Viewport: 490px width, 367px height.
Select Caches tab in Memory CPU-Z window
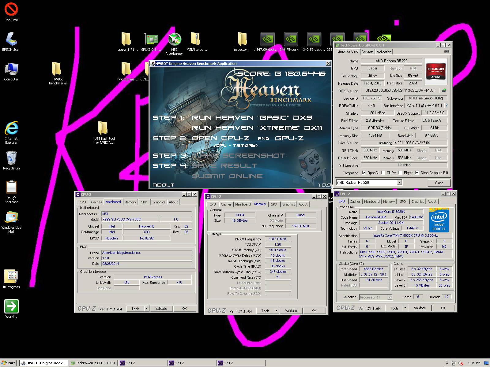[x=226, y=204]
